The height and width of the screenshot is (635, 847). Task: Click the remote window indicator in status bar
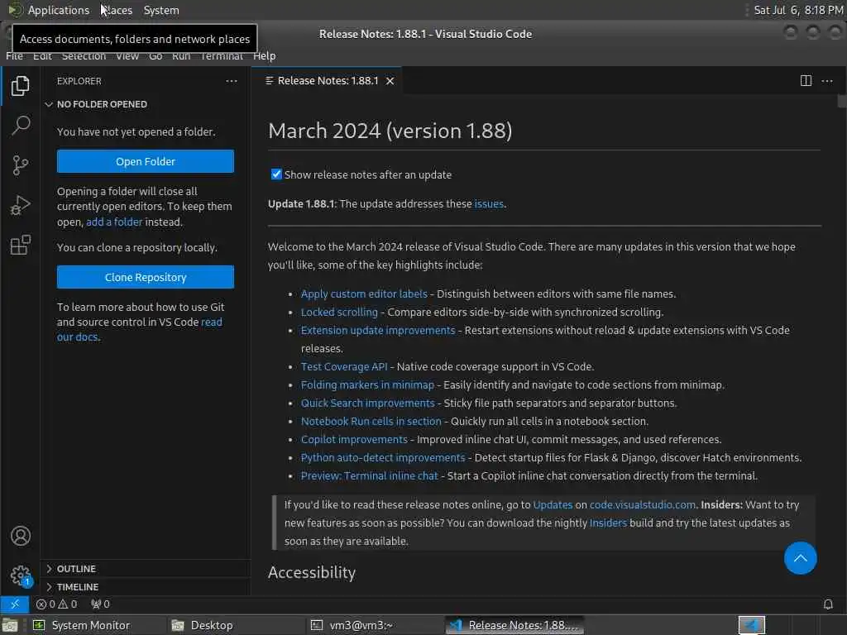click(x=15, y=604)
